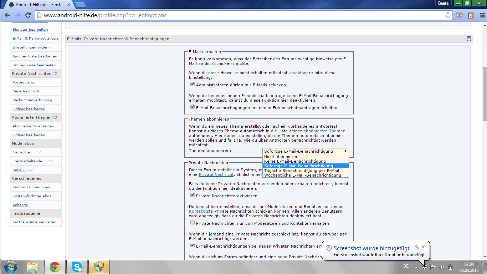Screen dimensions: 487x274
Task: Open Chrome's hamburger menu
Action: [x=481, y=15]
